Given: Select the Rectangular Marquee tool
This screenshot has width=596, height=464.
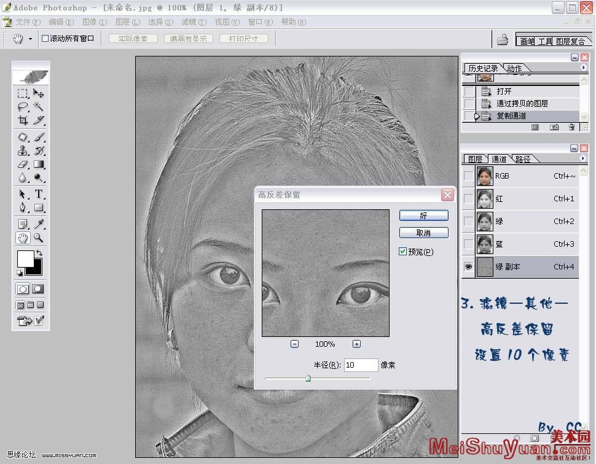Looking at the screenshot, I should point(23,93).
